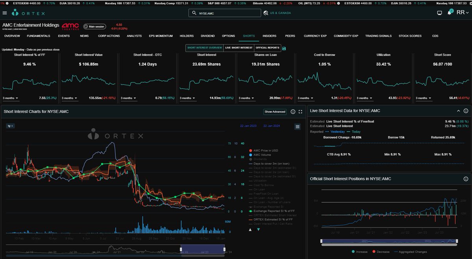This screenshot has width=472, height=259.
Task: Open 3 months dropdown under Short Interest Value
Action: 70,98
